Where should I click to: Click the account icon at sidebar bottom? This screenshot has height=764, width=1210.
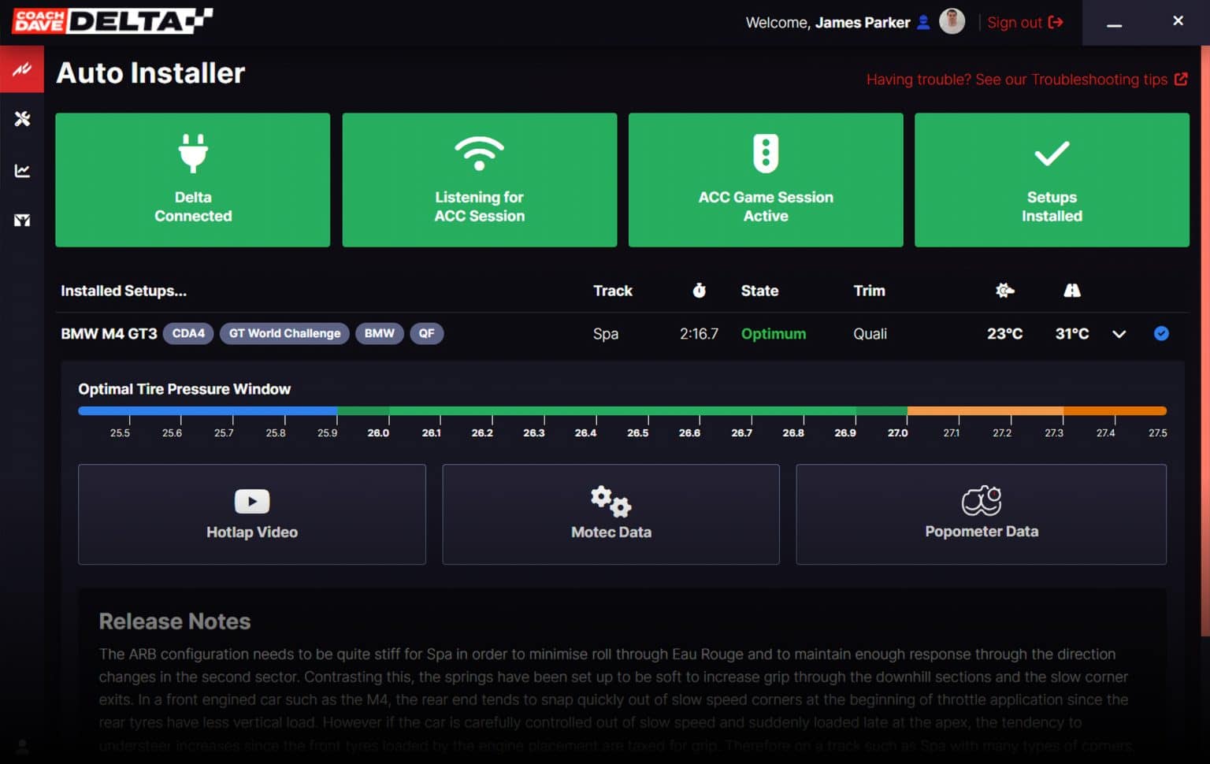click(x=22, y=745)
